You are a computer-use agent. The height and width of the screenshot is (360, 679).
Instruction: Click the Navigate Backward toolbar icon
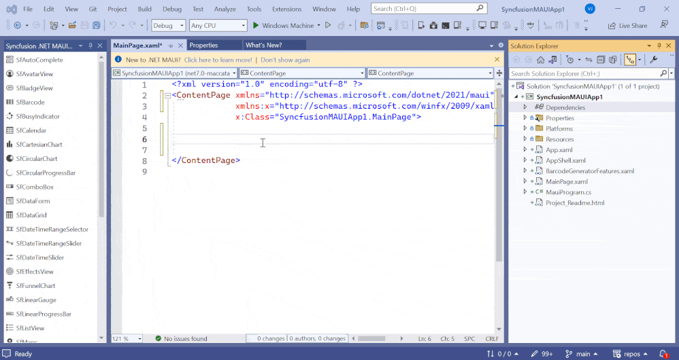pyautogui.click(x=17, y=26)
